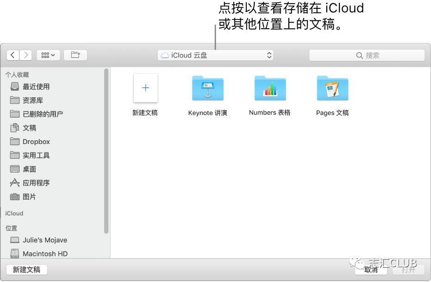This screenshot has width=431, height=282.
Task: Open the iCloud 云盘 location popup
Action: [x=215, y=55]
